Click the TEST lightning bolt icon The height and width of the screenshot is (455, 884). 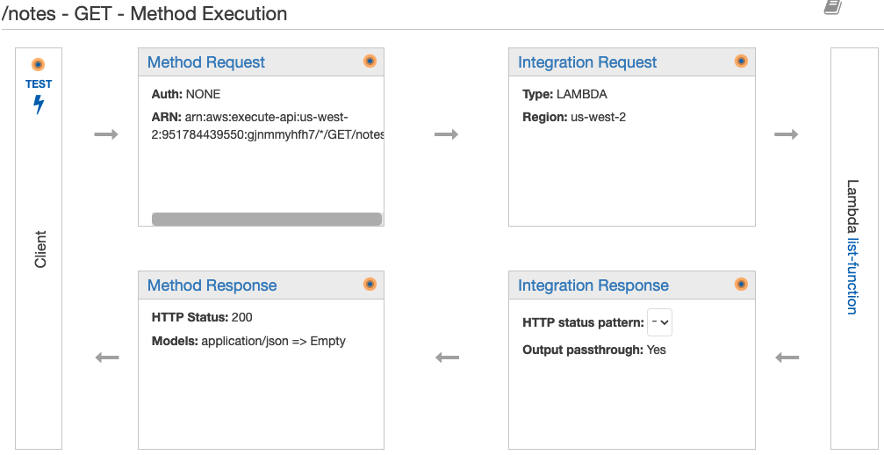[x=39, y=105]
